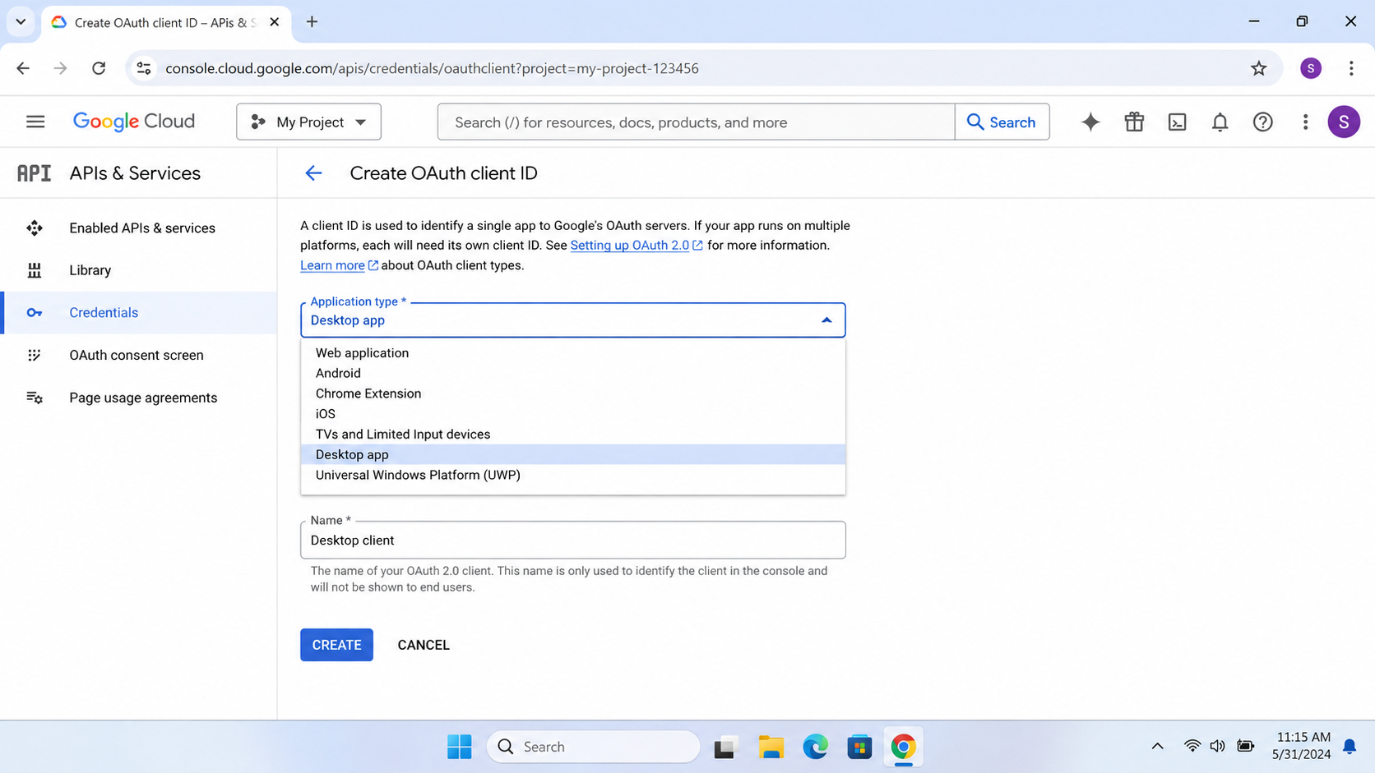
Task: Open the free trial gift icon
Action: (1134, 122)
